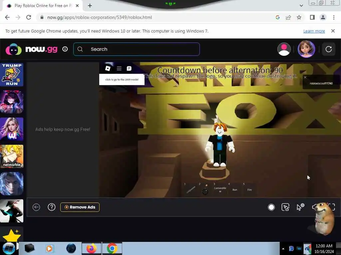Bookmark this page with star icon
Viewport: 341px width, 255px height.
pos(299,17)
